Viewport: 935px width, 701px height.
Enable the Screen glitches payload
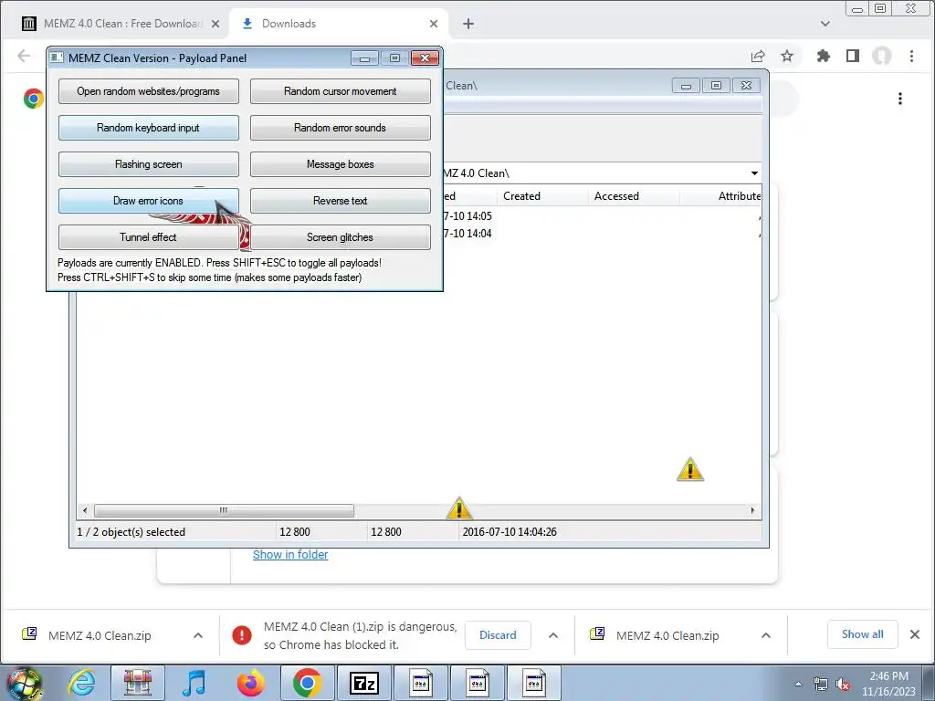340,236
